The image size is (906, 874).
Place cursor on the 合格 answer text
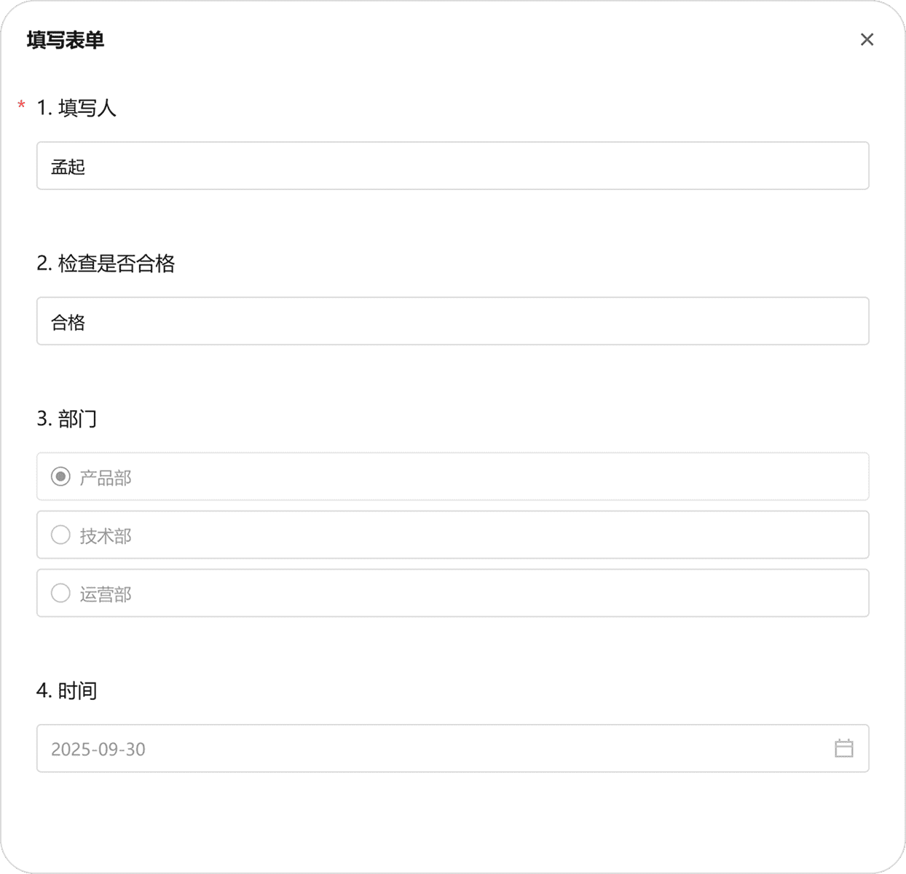(68, 322)
